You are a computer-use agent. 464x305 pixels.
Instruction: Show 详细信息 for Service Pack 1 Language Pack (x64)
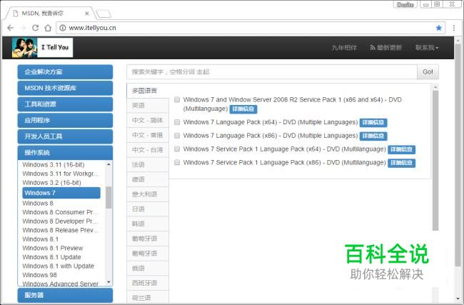tap(402, 149)
